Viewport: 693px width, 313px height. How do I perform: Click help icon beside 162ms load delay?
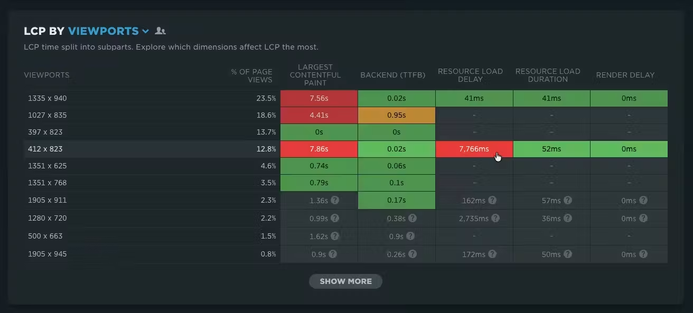[492, 201]
